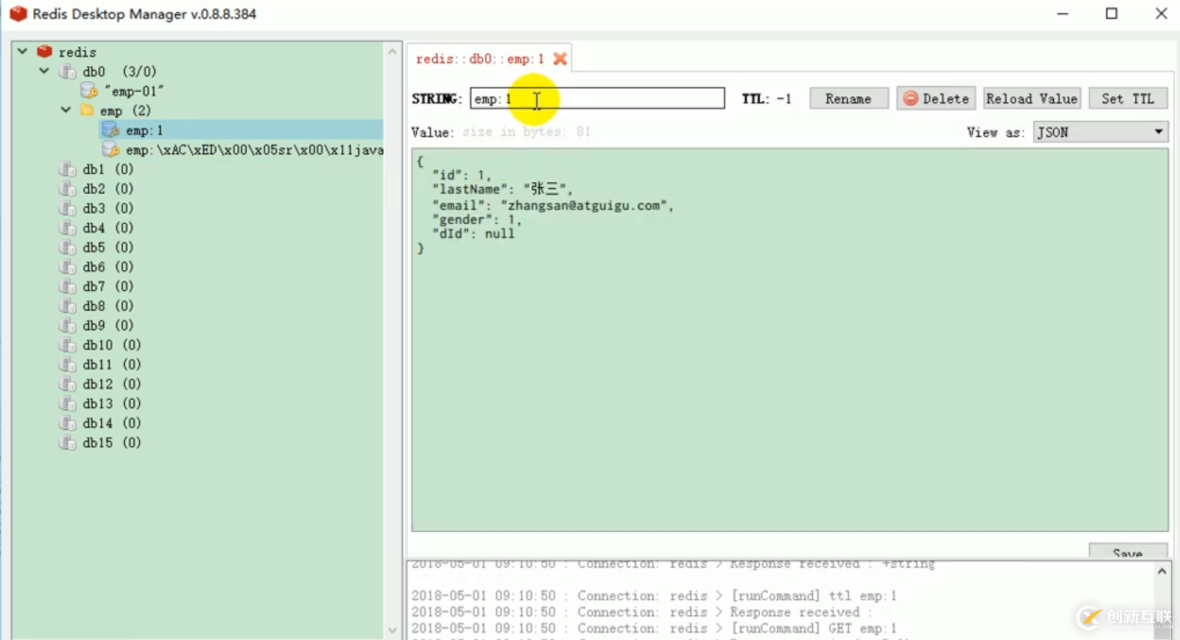Viewport: 1180px width, 640px height.
Task: Click the db15 database icon
Action: pyautogui.click(x=68, y=443)
